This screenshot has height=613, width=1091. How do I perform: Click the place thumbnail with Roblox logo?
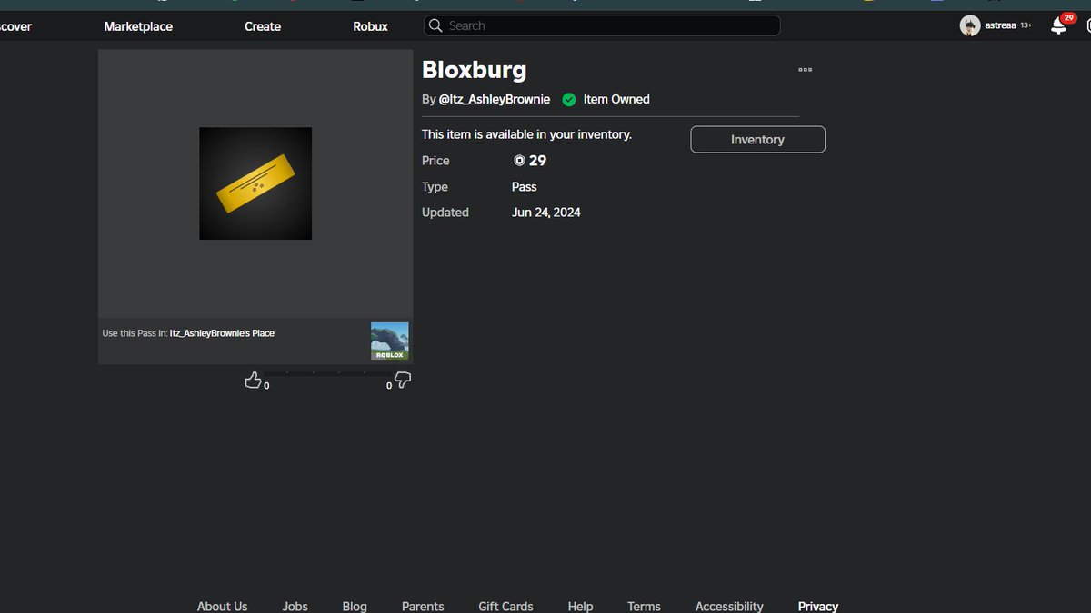click(389, 341)
